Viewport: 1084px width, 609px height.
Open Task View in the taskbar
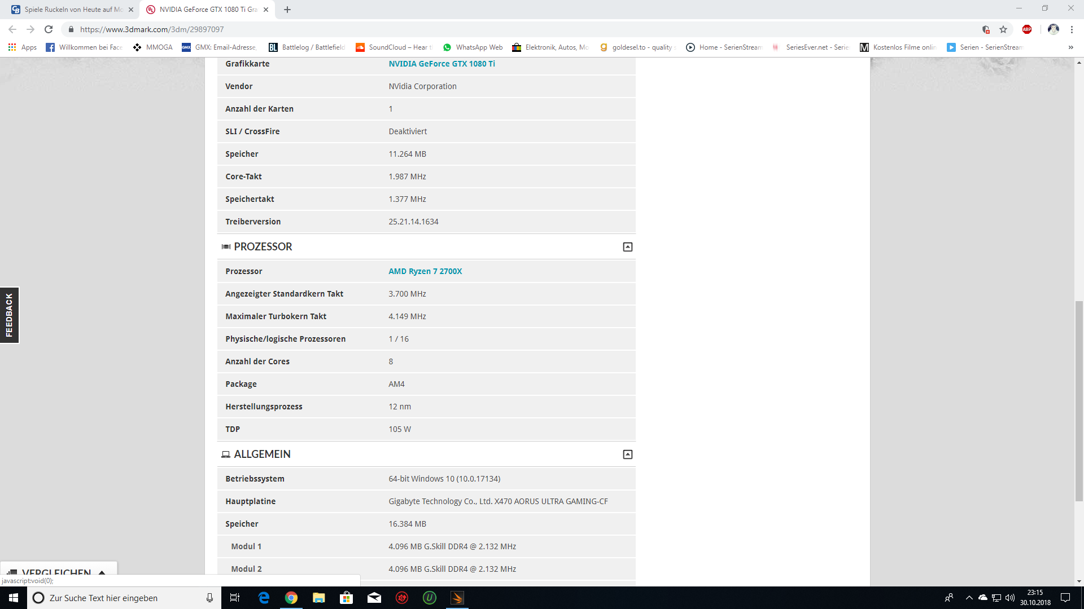point(235,598)
